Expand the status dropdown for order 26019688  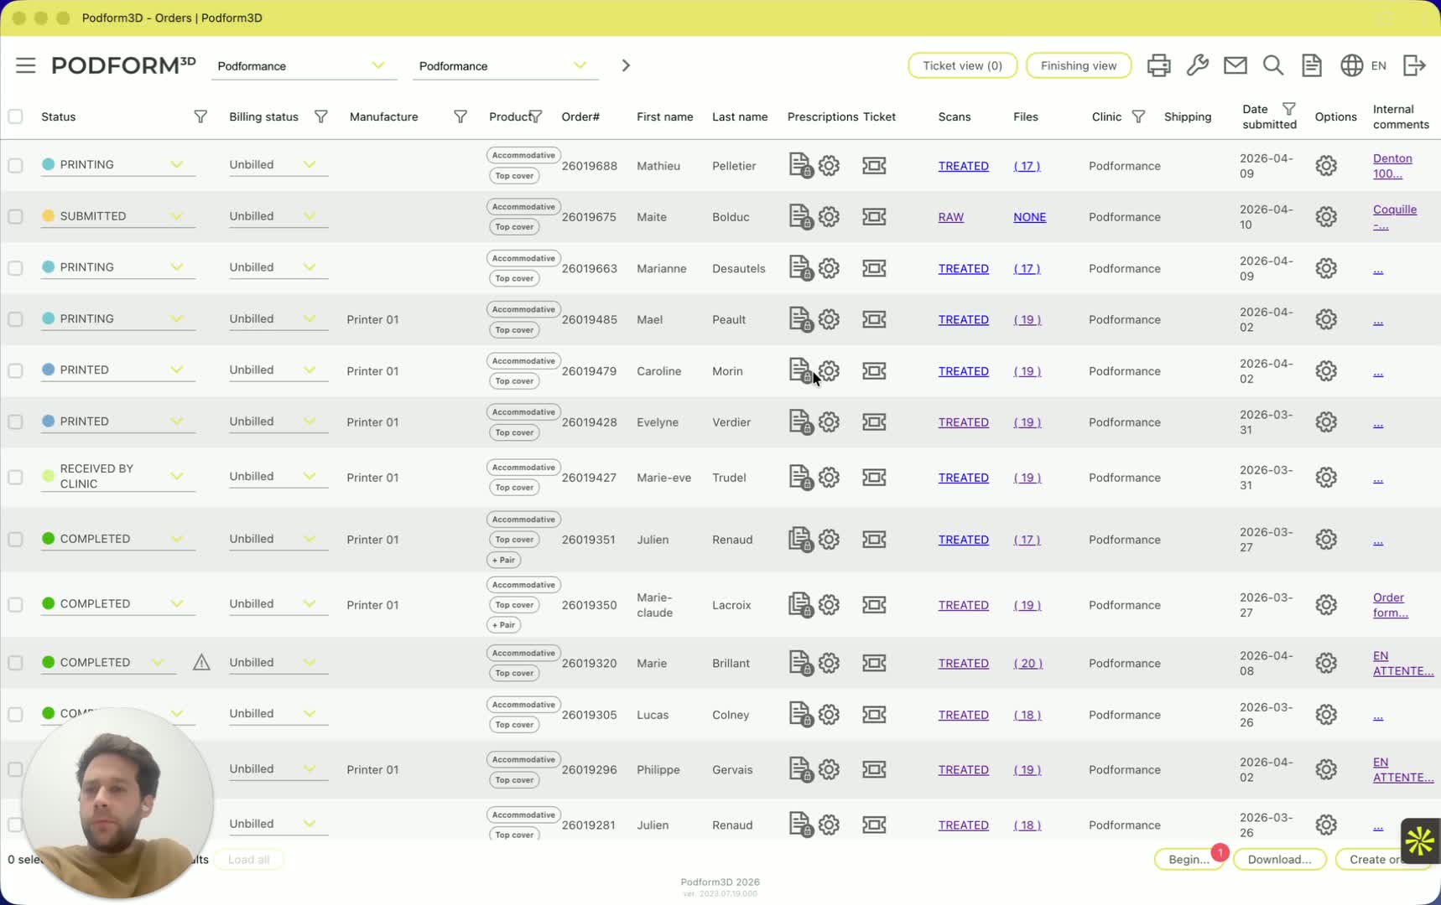coord(118,164)
